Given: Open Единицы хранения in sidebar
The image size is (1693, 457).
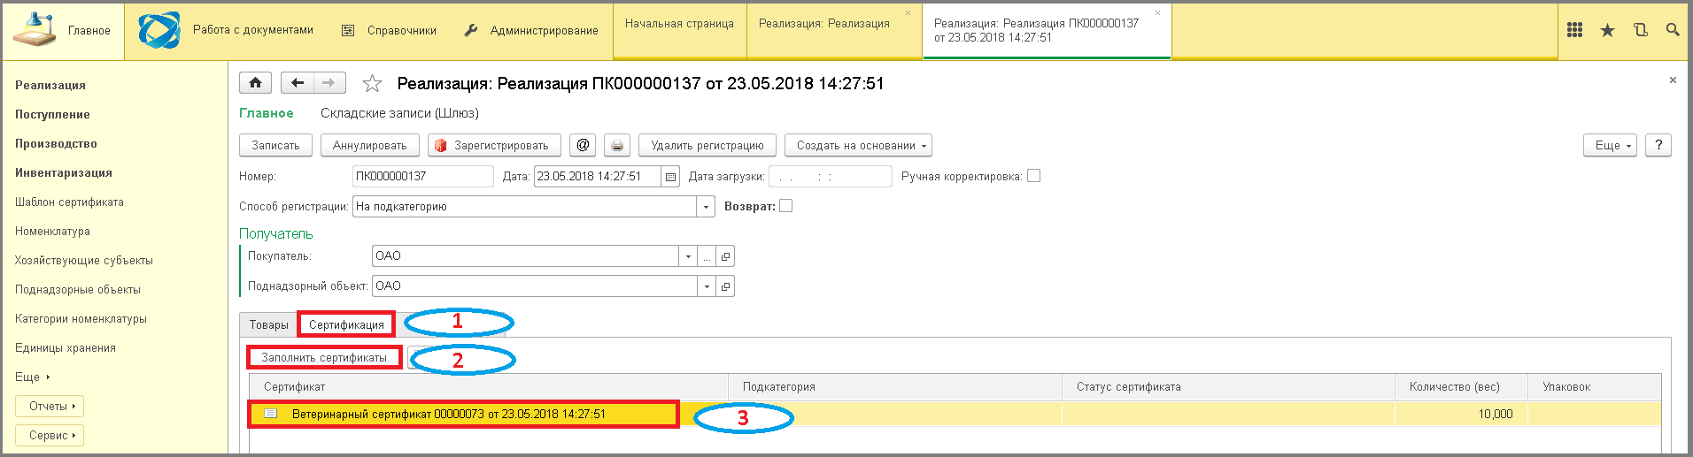Looking at the screenshot, I should 66,348.
